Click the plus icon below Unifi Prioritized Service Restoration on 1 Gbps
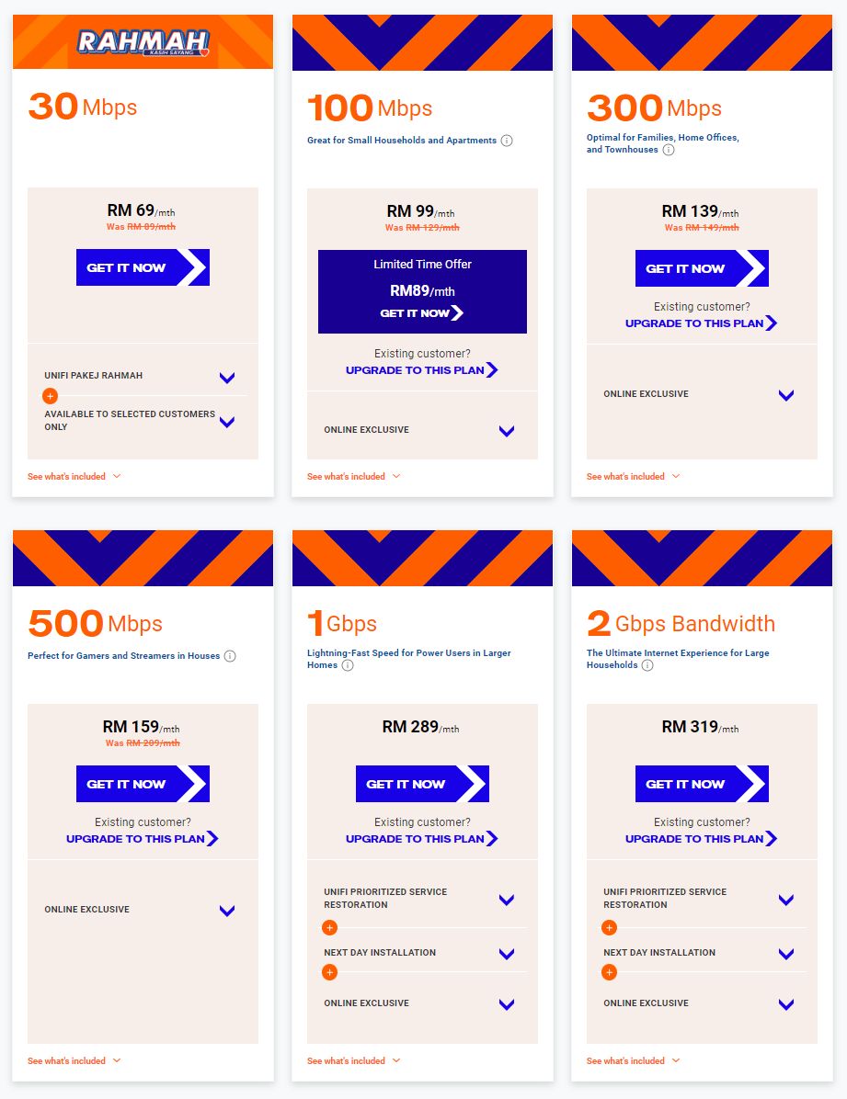This screenshot has height=1099, width=847. (x=330, y=927)
